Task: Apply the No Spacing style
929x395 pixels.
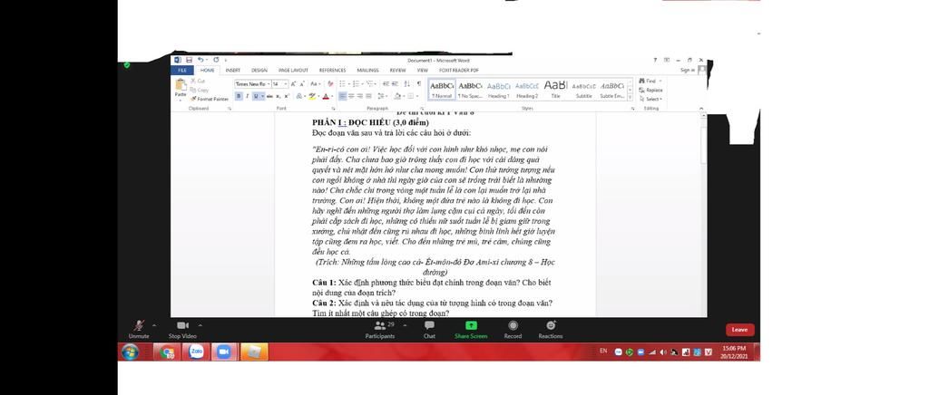Action: [471, 90]
